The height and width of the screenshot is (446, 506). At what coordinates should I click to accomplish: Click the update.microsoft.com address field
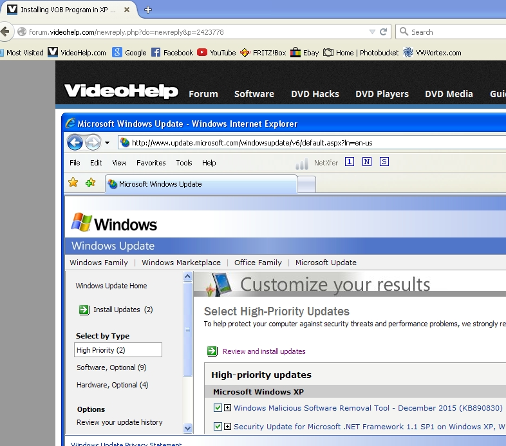[x=312, y=143]
